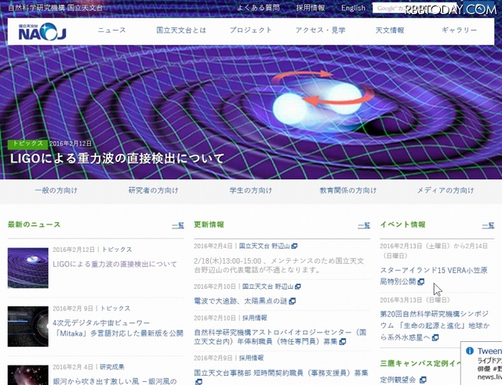Image resolution: width=502 pixels, height=385 pixels.
Task: Open the アクセス・見学 menu
Action: tap(320, 31)
